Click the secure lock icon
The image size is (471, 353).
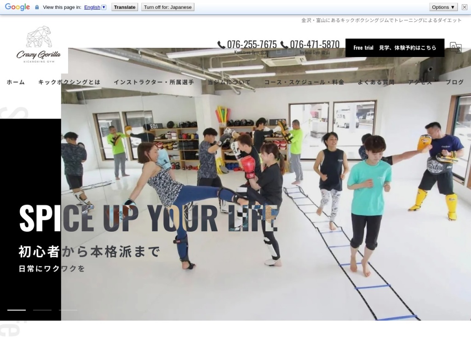(x=37, y=7)
